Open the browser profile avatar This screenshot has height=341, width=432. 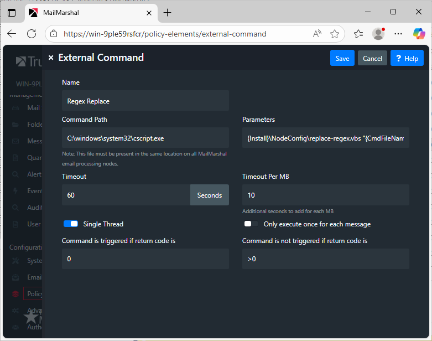tap(378, 34)
